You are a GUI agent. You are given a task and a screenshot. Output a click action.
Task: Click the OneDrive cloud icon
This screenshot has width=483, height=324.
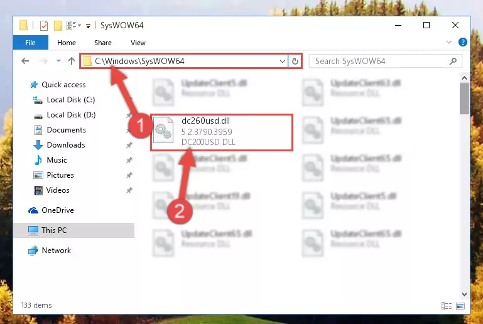tap(33, 210)
